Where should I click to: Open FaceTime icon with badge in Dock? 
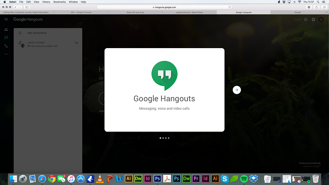click(61, 179)
